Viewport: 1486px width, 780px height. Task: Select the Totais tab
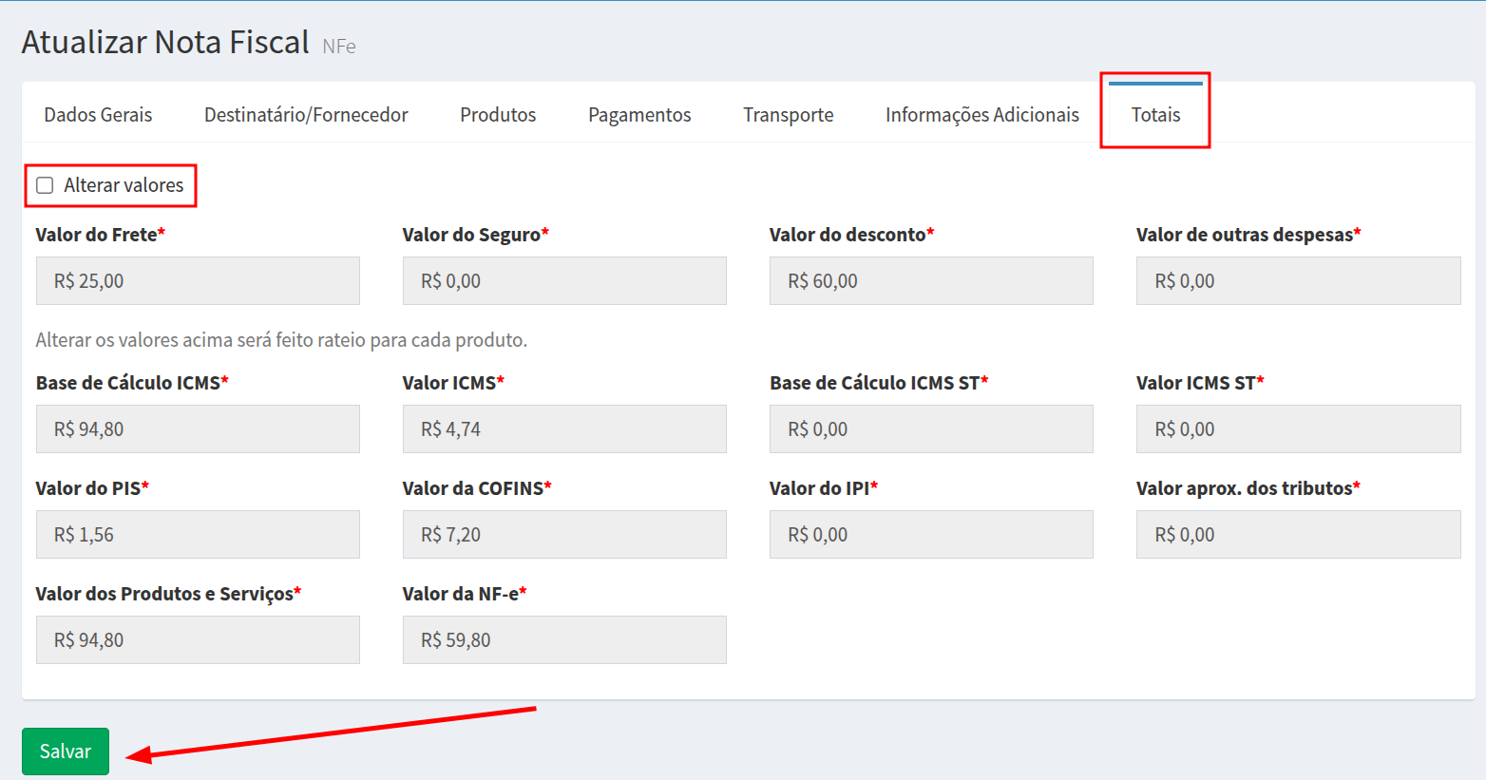[x=1155, y=115]
